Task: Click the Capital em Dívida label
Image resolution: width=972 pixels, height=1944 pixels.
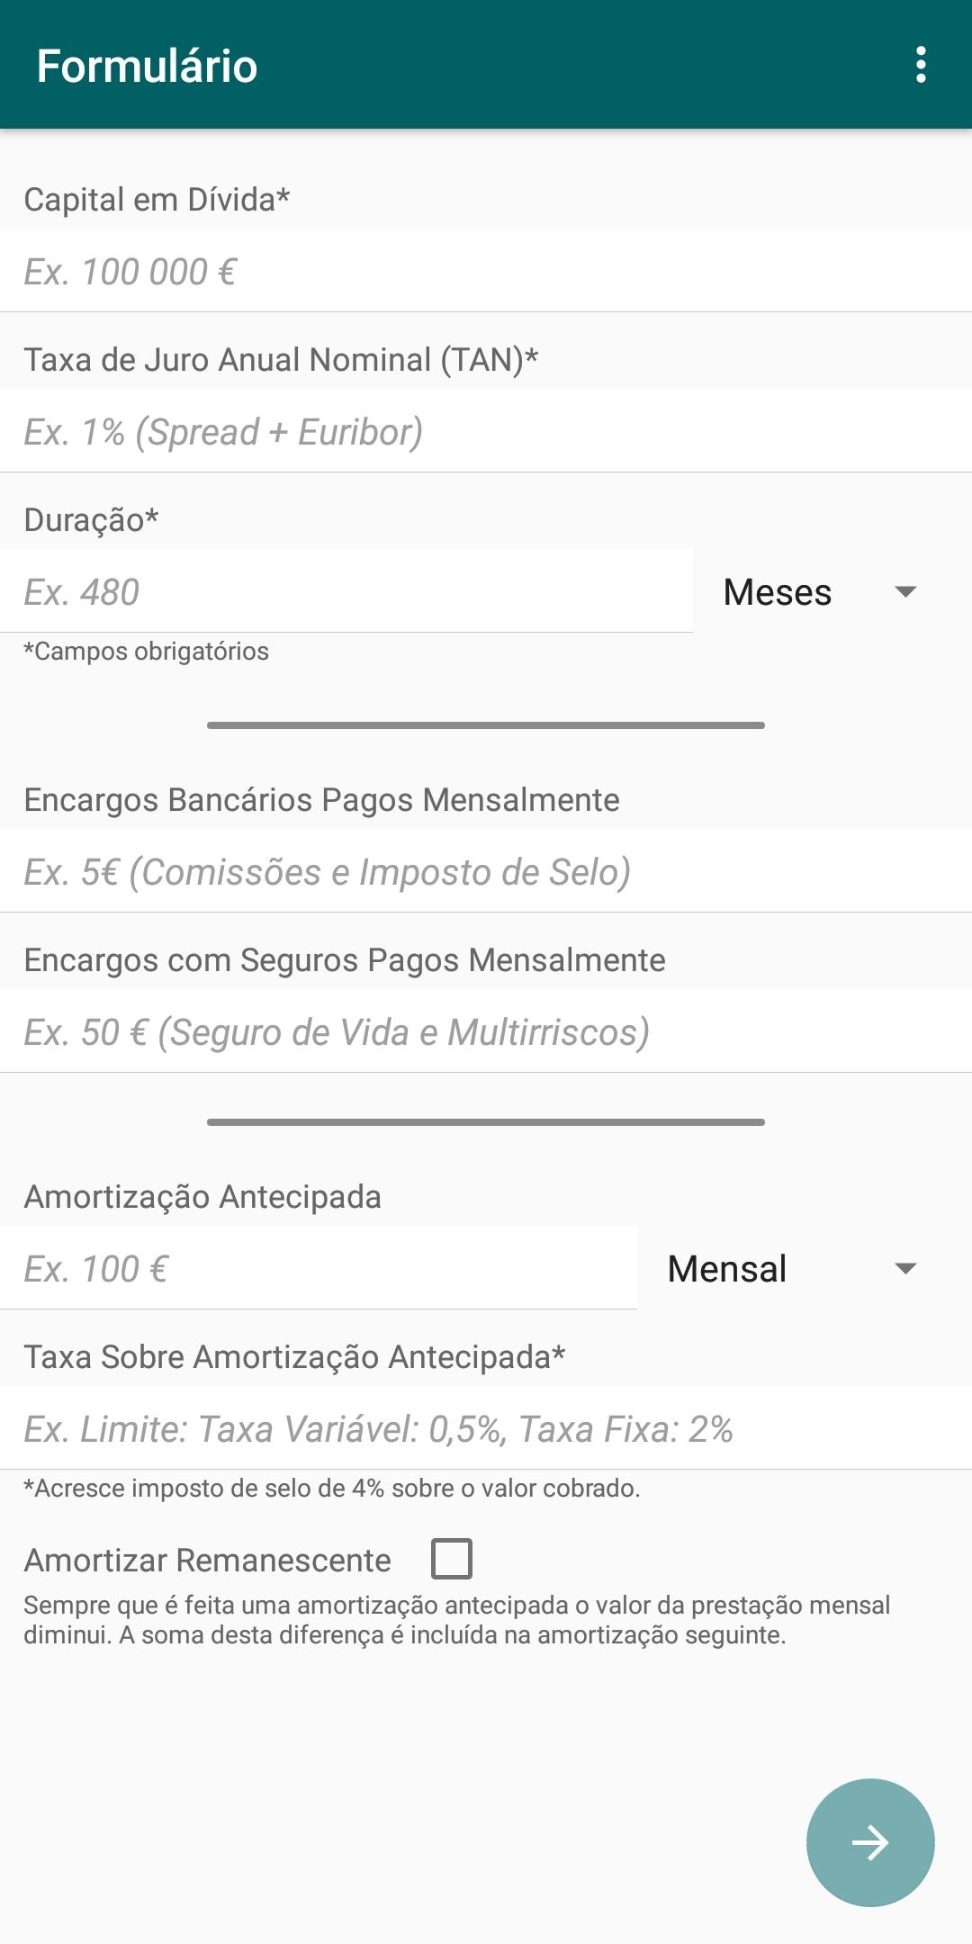Action: pos(157,199)
